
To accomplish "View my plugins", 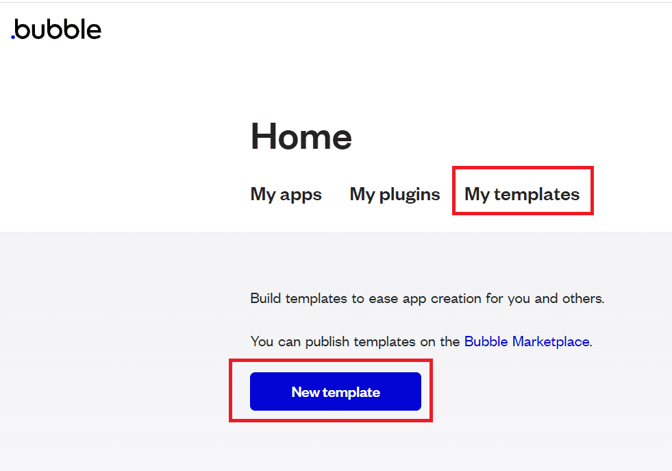I will [x=395, y=194].
